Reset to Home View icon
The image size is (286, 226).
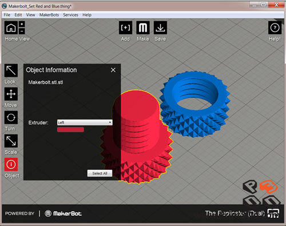11,27
